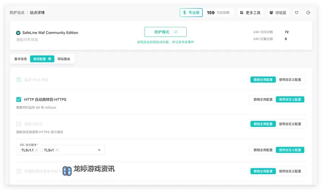The height and width of the screenshot is (190, 322).
Task: Select 跟随全局配置 for SSL 协议版本 row
Action: [x=263, y=150]
